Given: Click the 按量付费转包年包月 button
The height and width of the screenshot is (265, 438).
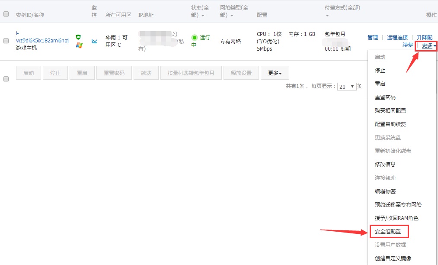Looking at the screenshot, I should pos(191,73).
